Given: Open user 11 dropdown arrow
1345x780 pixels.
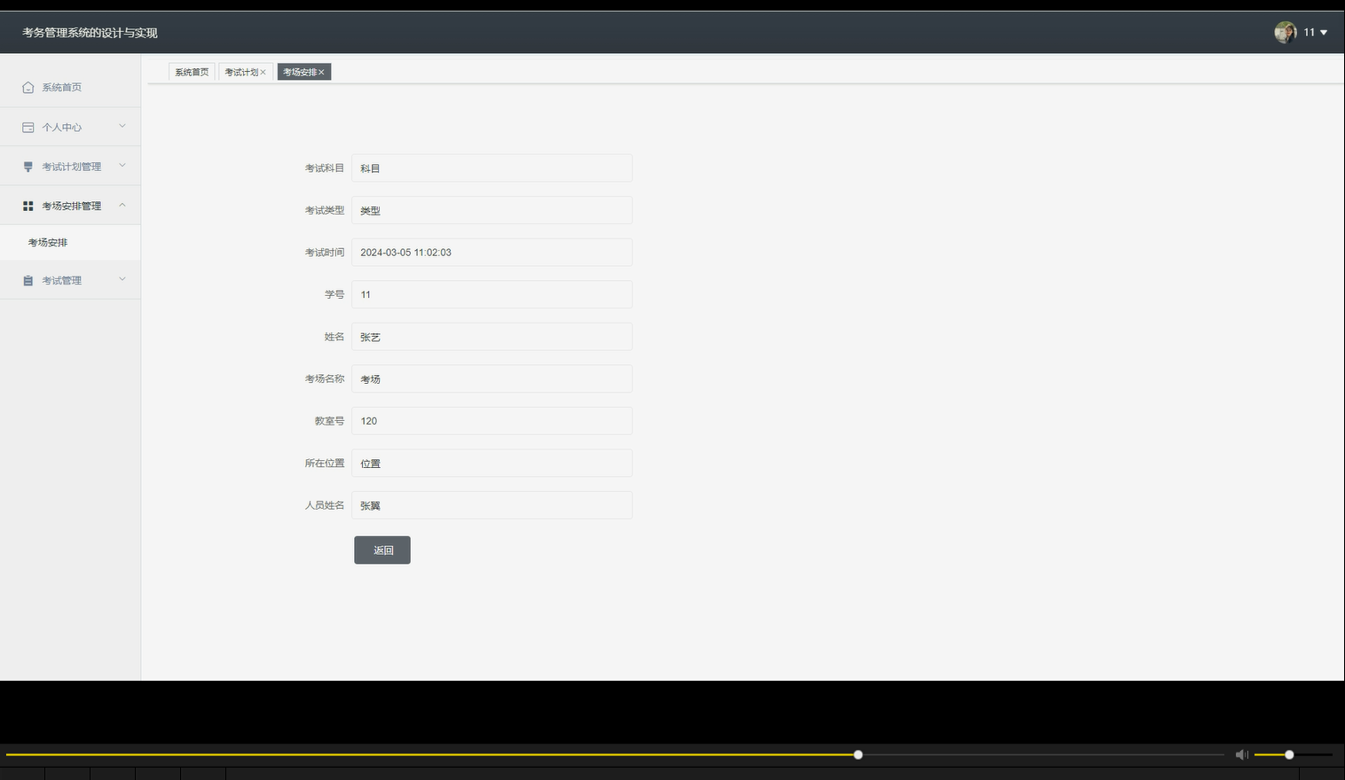Looking at the screenshot, I should [x=1324, y=33].
